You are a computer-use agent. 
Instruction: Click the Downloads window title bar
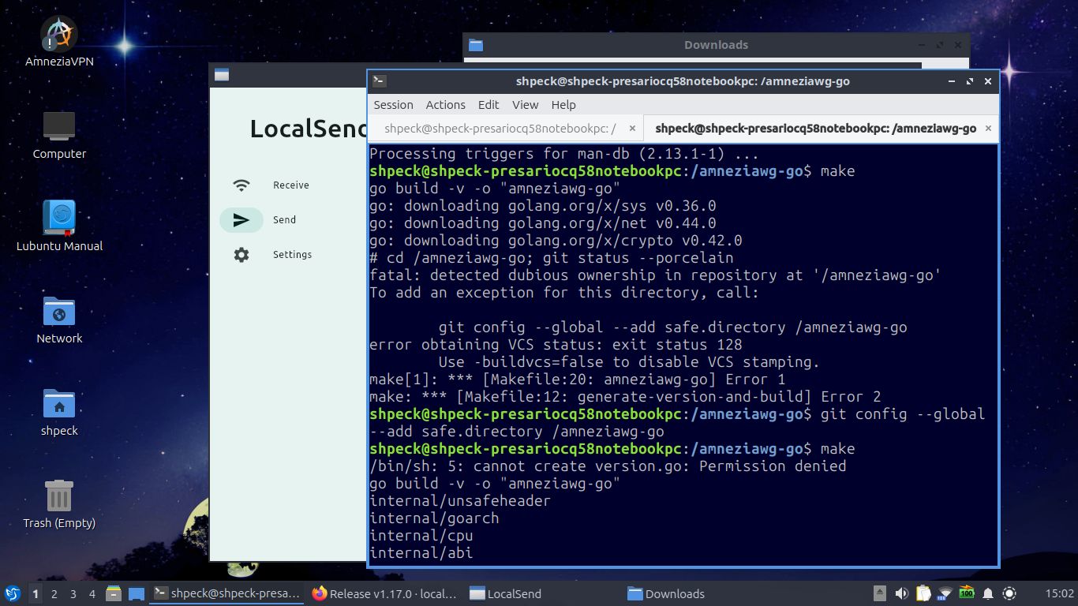click(716, 45)
